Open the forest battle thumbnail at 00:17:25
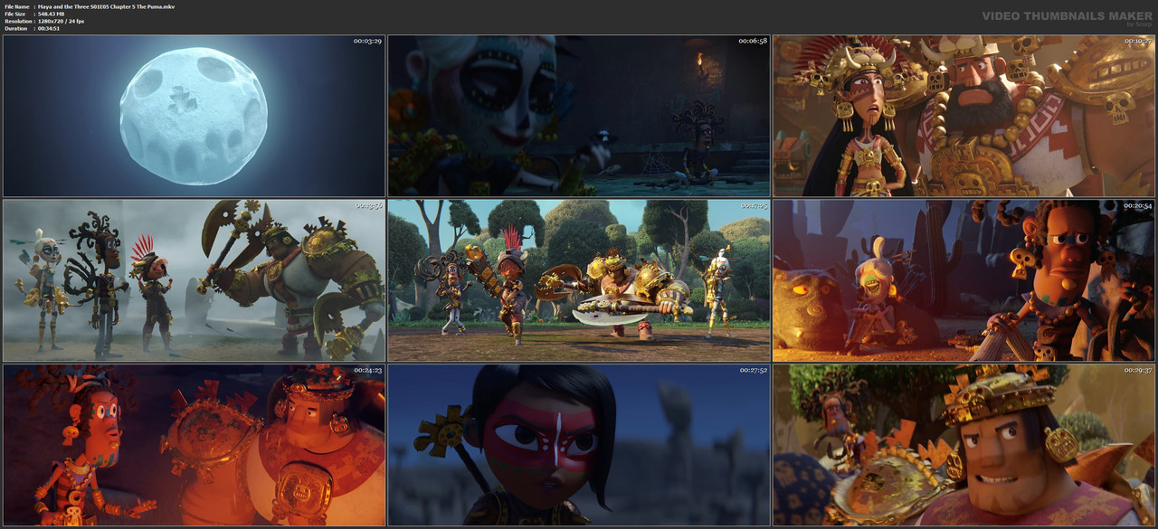This screenshot has height=529, width=1158. point(579,280)
